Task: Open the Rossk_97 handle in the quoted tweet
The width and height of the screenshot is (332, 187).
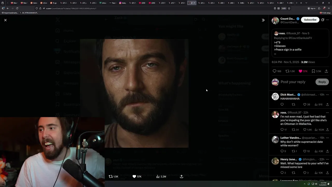Action: pos(294,33)
